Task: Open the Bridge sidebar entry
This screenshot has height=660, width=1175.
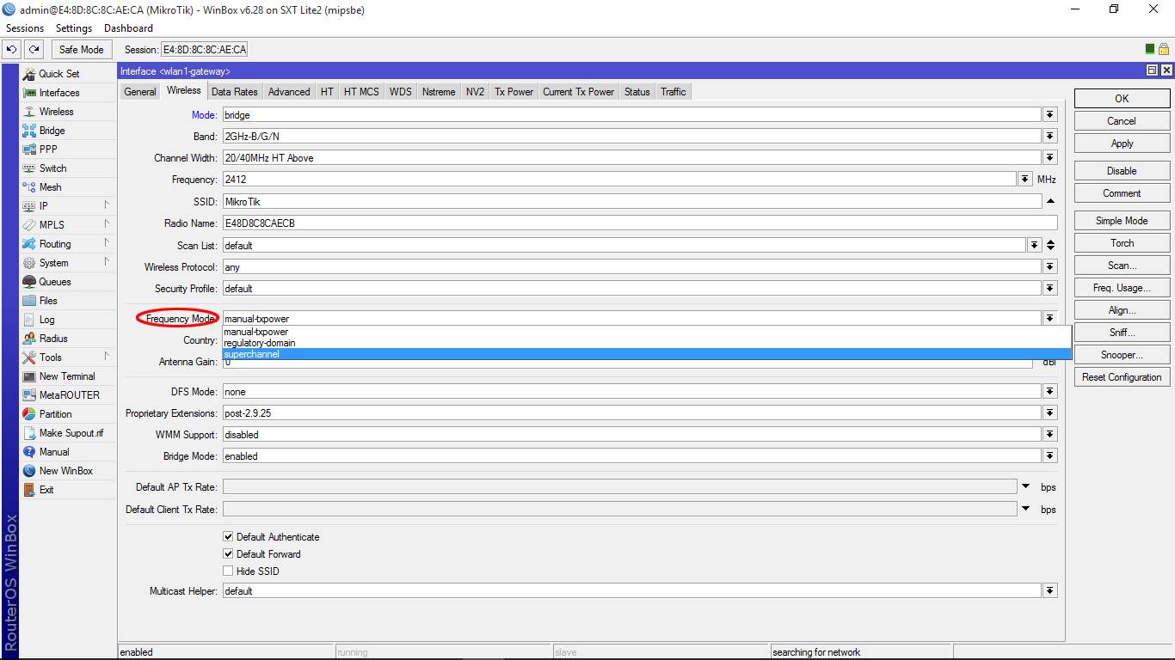Action: tap(52, 131)
